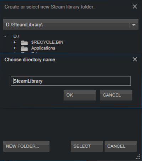Cancel the library folder selection window
Screen dimensions: 142x161
(121, 146)
